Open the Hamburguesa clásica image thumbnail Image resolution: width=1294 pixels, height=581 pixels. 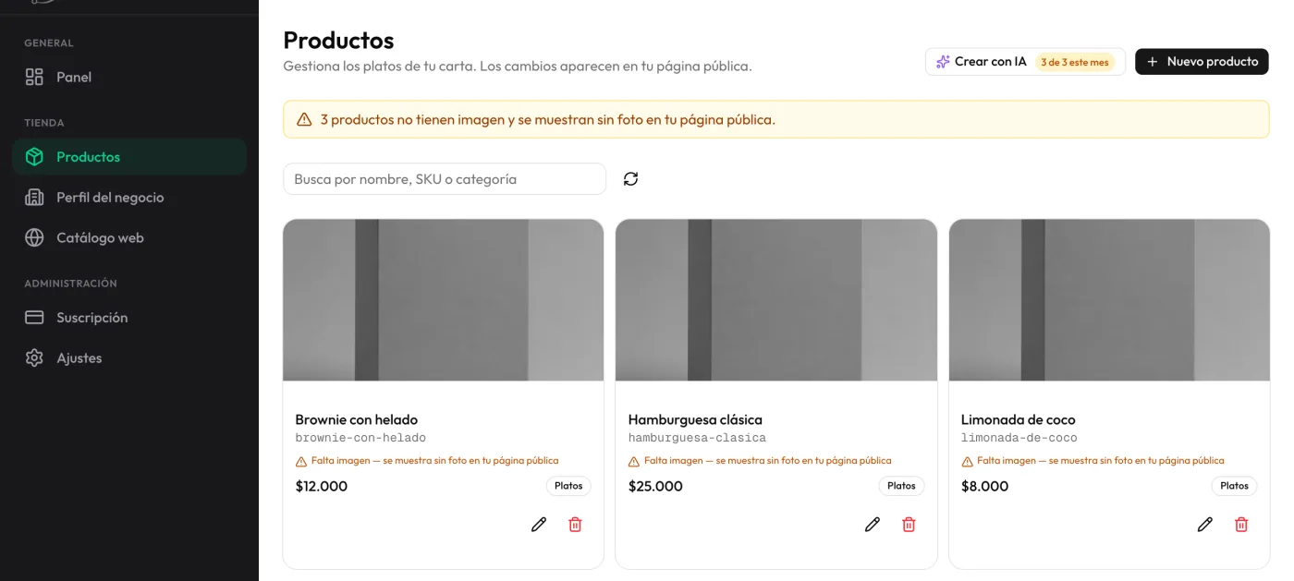[x=776, y=300]
